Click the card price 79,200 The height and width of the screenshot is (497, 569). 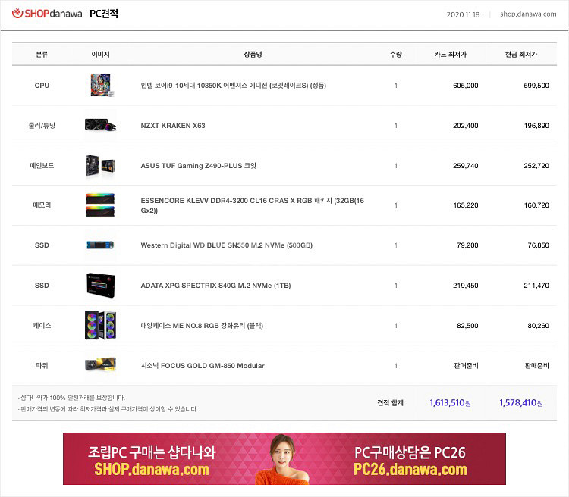(467, 245)
